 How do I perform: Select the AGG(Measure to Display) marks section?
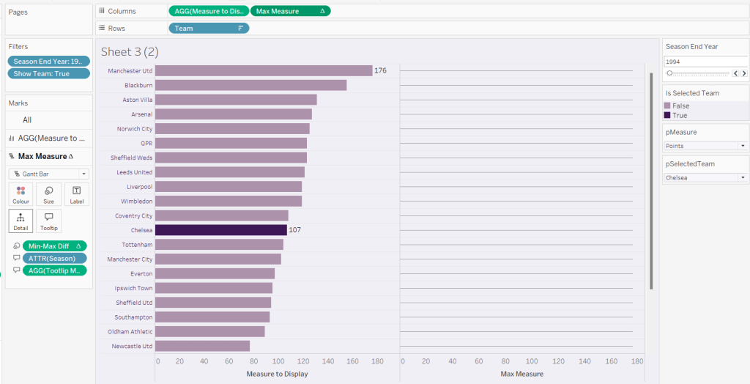click(48, 138)
